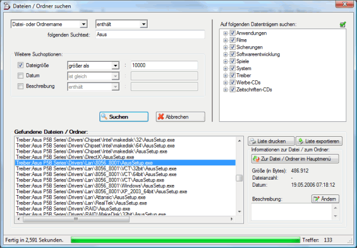Expand the System tree node
This screenshot has width=357, height=248.
click(226, 68)
